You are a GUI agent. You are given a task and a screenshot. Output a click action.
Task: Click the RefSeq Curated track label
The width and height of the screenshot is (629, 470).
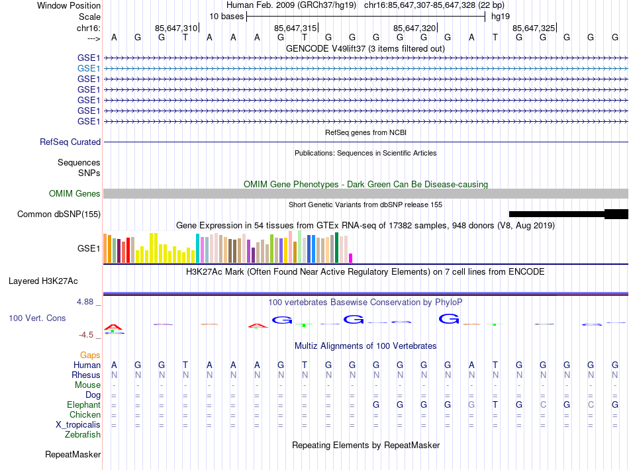(70, 142)
